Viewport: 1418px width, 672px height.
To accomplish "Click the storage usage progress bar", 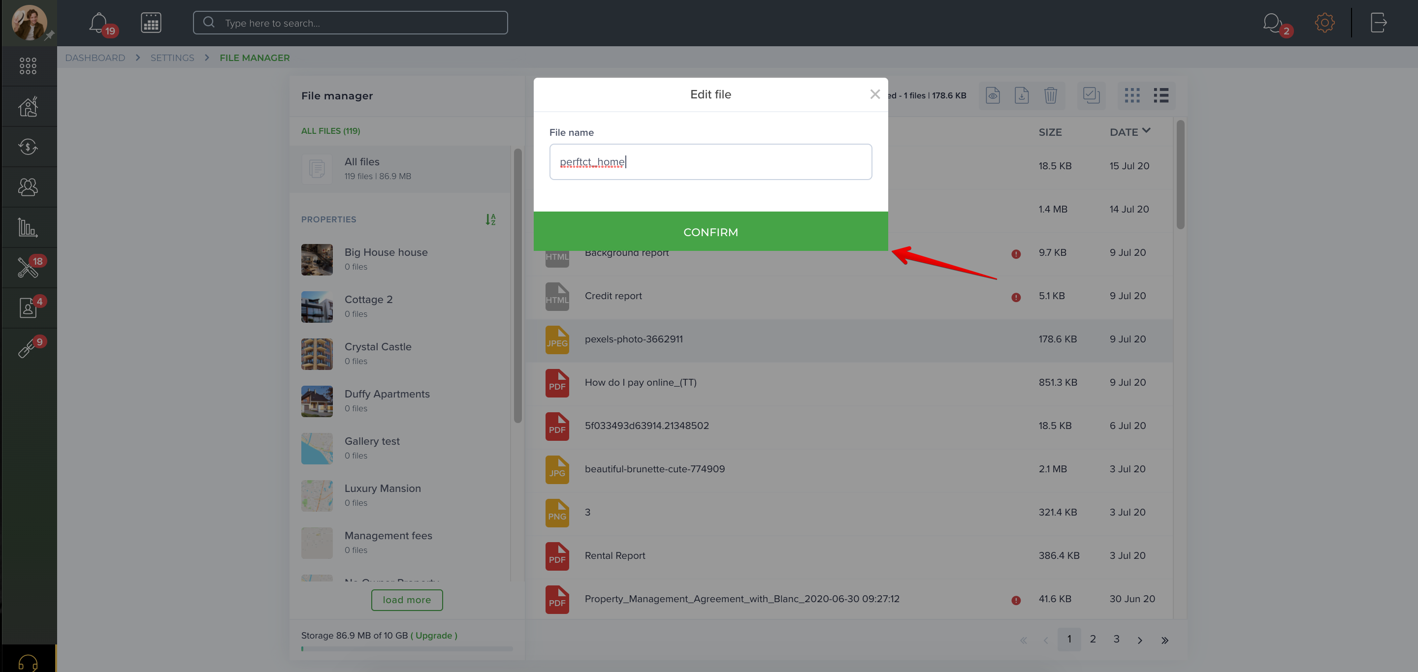I will coord(407,649).
